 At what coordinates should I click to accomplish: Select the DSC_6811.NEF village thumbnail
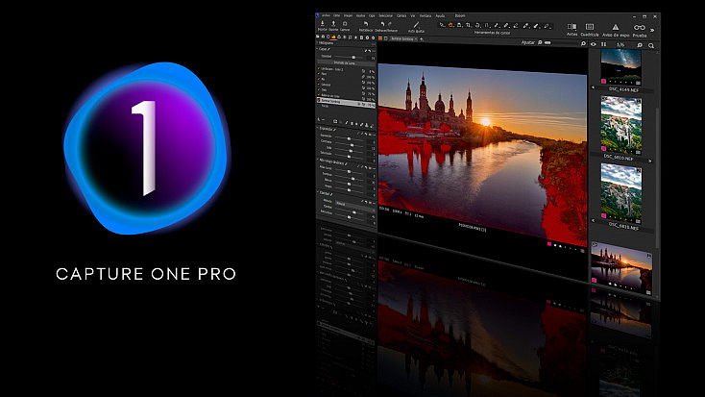coord(621,192)
